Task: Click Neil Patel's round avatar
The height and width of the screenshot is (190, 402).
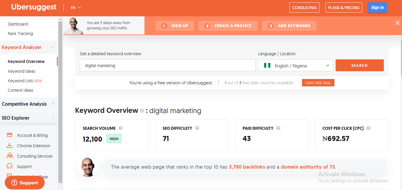Action: [x=88, y=167]
